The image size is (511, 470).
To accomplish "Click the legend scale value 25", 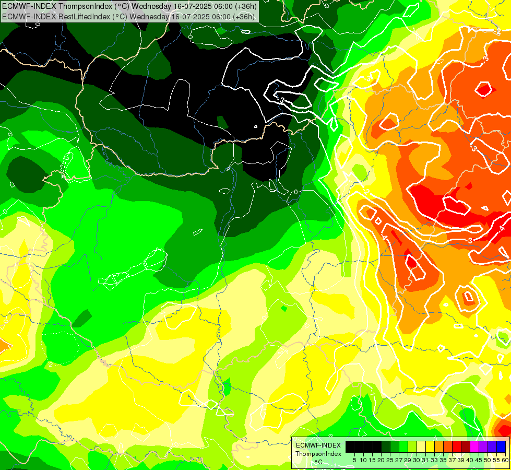I will (x=390, y=460).
